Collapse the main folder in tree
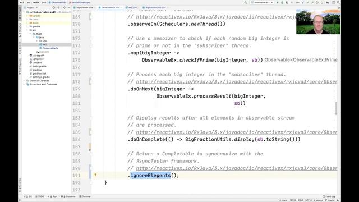The width and height of the screenshot is (359, 202). point(30,34)
